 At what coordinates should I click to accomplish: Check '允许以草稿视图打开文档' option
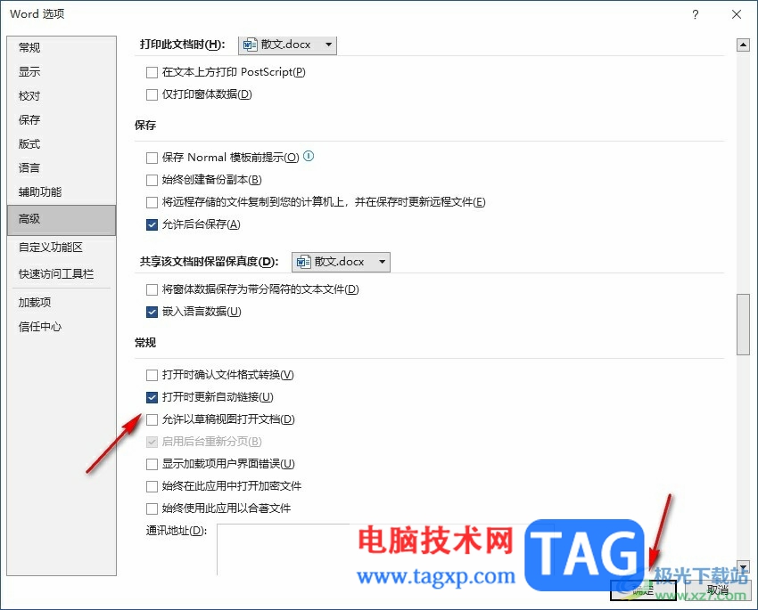152,419
